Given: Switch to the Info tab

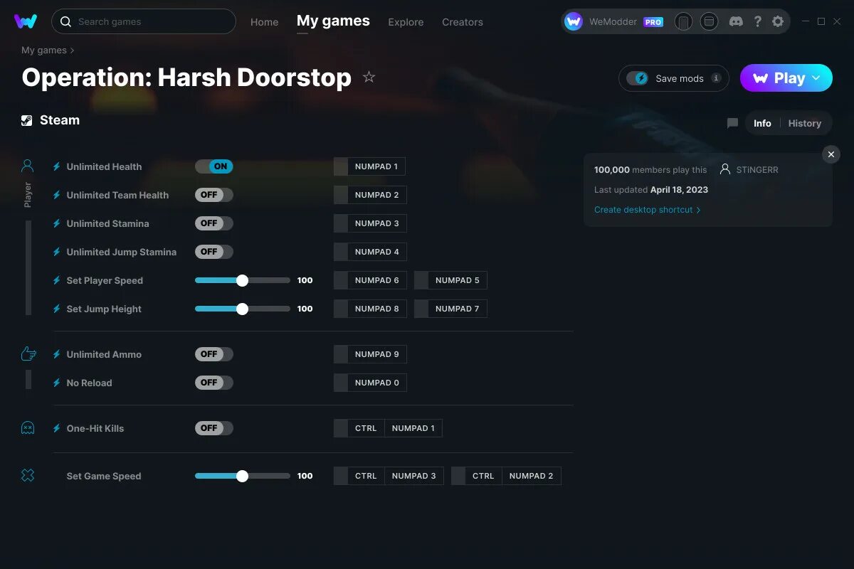Looking at the screenshot, I should pos(762,123).
